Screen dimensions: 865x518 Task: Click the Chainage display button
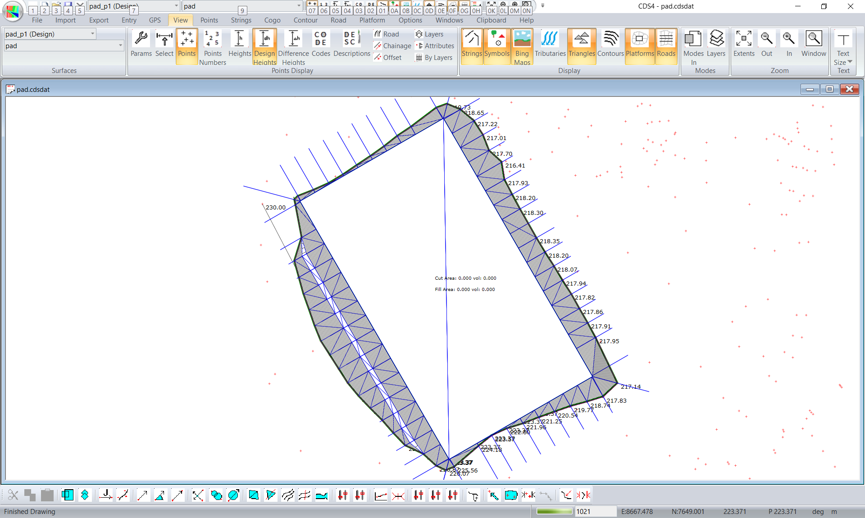(x=392, y=46)
